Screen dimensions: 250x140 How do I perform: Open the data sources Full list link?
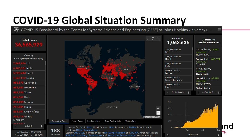point(133,127)
